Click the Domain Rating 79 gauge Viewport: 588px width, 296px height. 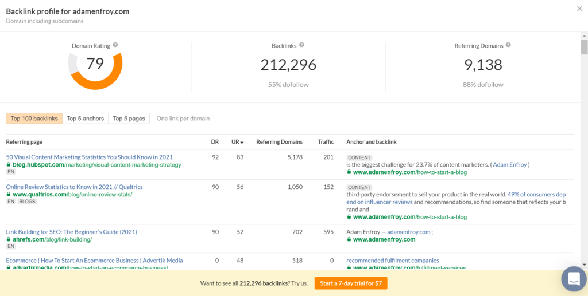[95, 70]
